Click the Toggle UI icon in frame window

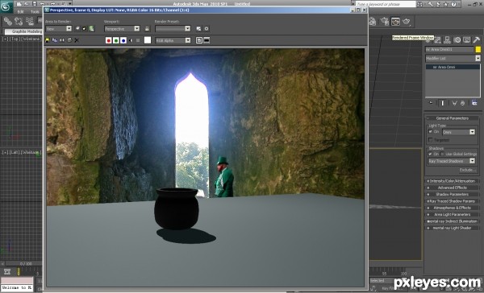(207, 40)
